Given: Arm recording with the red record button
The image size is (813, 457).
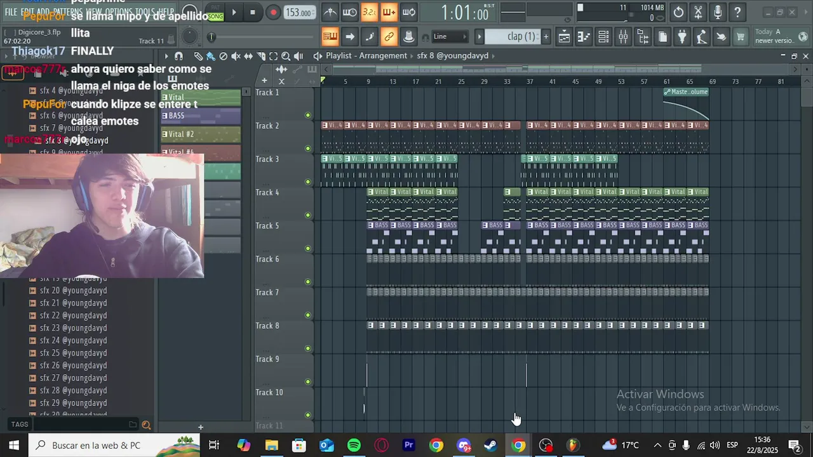Looking at the screenshot, I should pyautogui.click(x=273, y=12).
